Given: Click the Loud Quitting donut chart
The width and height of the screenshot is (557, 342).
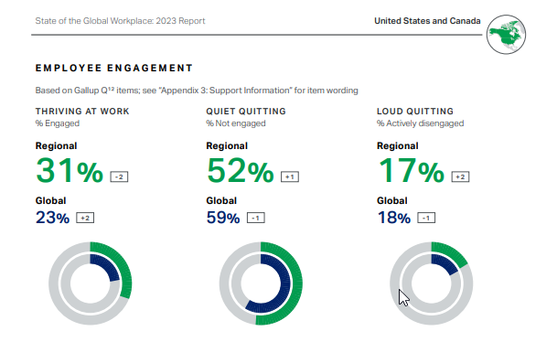Looking at the screenshot, I should coord(432,283).
